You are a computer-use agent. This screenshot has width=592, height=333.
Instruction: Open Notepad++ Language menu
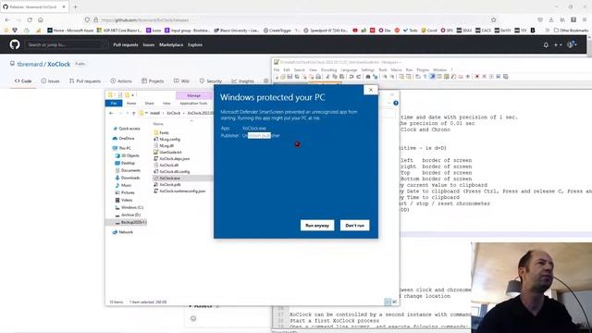pyautogui.click(x=349, y=70)
